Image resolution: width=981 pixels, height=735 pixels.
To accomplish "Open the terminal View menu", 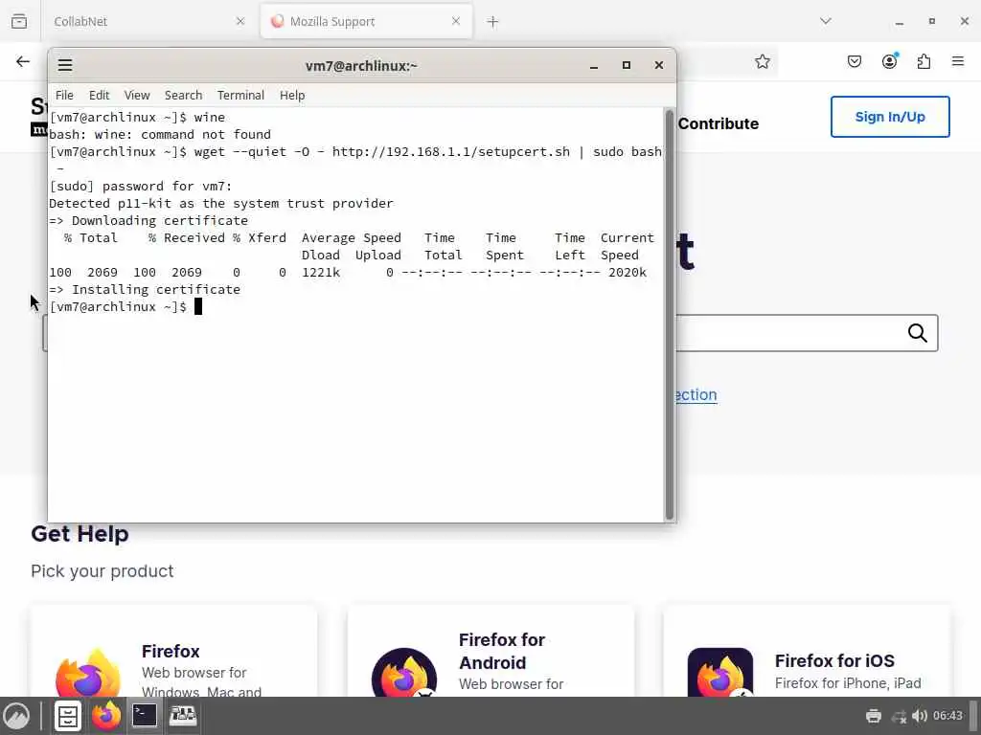I will click(x=137, y=95).
